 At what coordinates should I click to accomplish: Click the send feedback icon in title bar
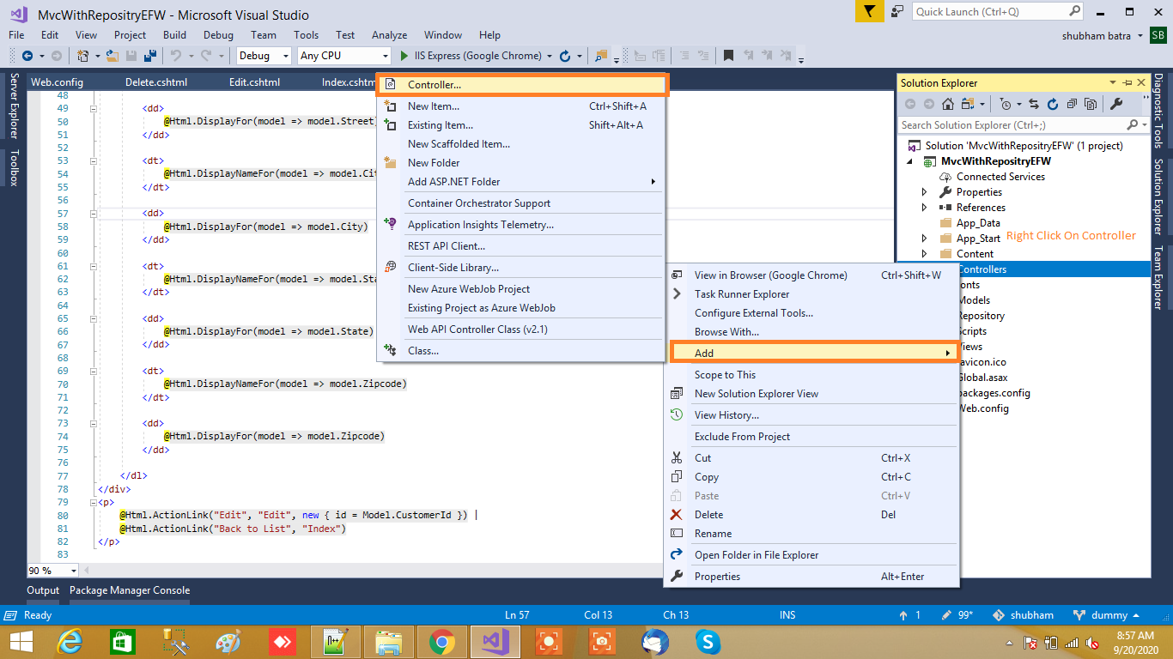(x=897, y=11)
